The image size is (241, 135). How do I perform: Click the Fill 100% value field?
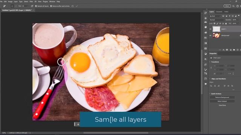[x=234, y=24]
